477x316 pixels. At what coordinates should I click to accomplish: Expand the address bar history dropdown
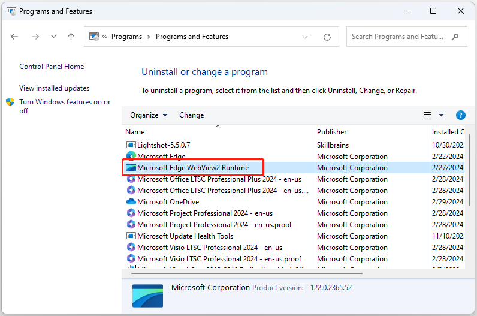(x=305, y=37)
